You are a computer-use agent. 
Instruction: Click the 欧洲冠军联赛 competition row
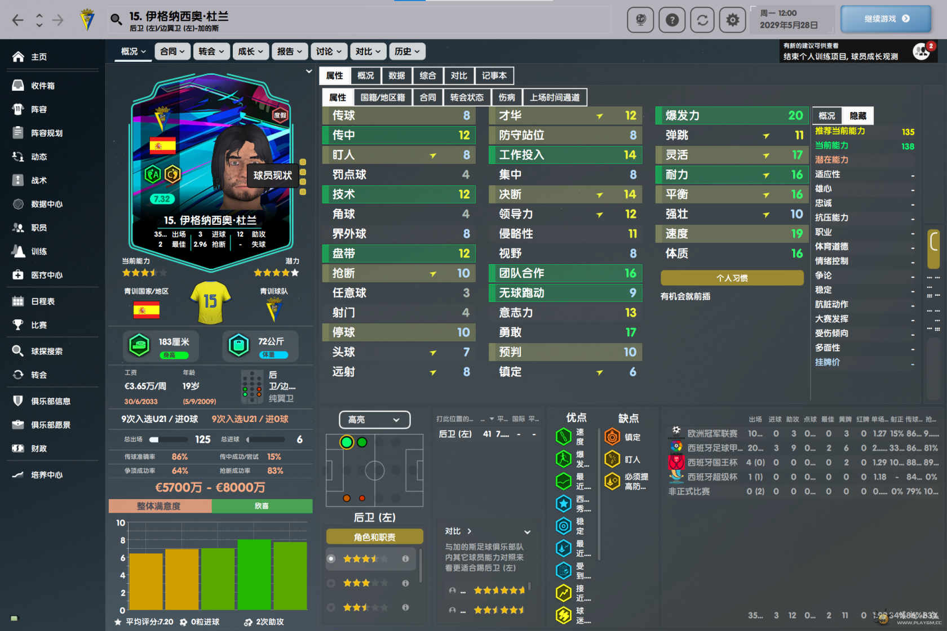803,433
